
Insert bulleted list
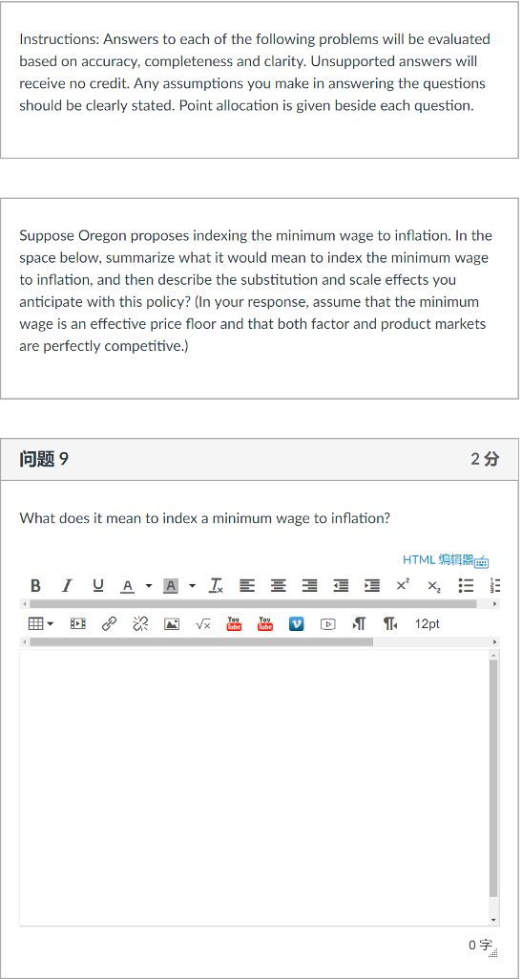466,586
